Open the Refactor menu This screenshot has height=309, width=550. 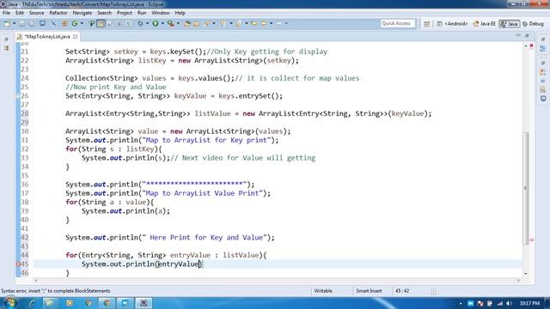point(58,13)
